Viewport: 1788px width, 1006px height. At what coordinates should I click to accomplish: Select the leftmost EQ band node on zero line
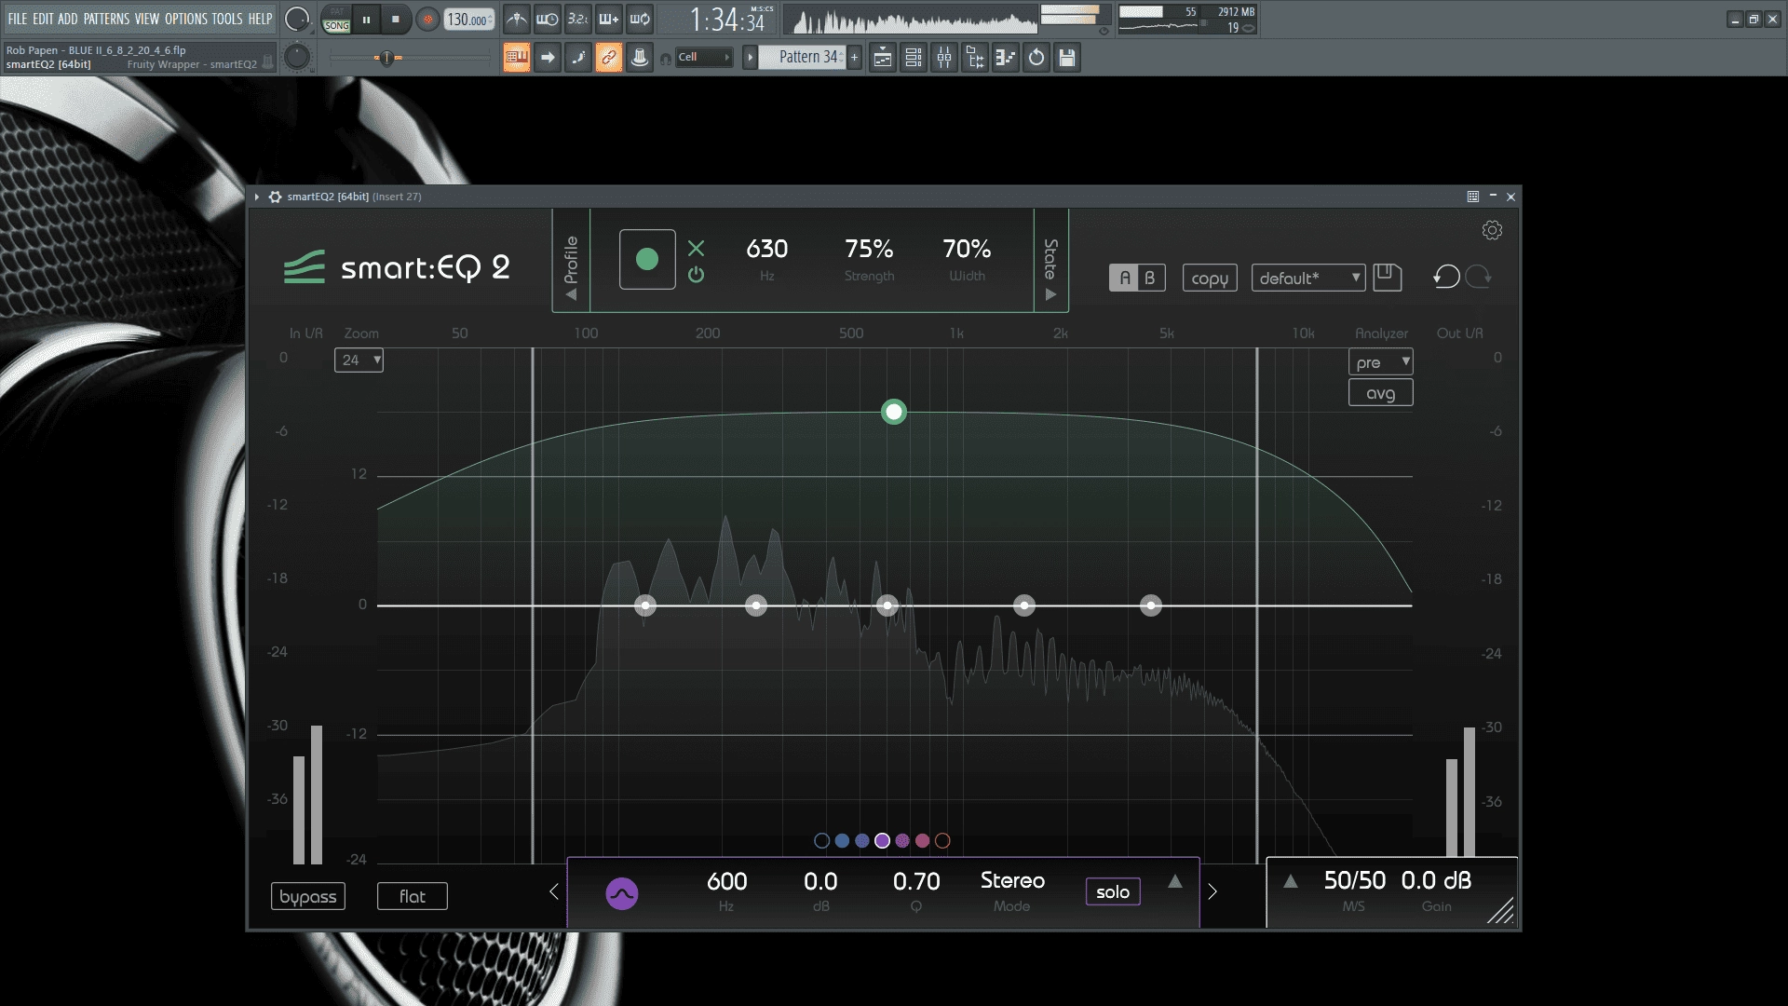(x=645, y=605)
